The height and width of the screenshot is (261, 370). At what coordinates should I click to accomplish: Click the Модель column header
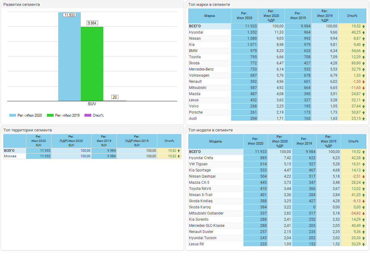(216, 141)
